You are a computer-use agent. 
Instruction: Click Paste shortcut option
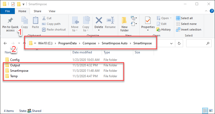[54, 30]
